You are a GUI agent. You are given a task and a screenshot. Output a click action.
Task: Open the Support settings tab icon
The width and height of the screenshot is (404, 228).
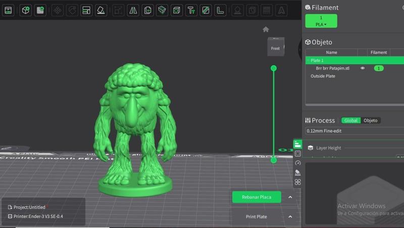point(297,172)
